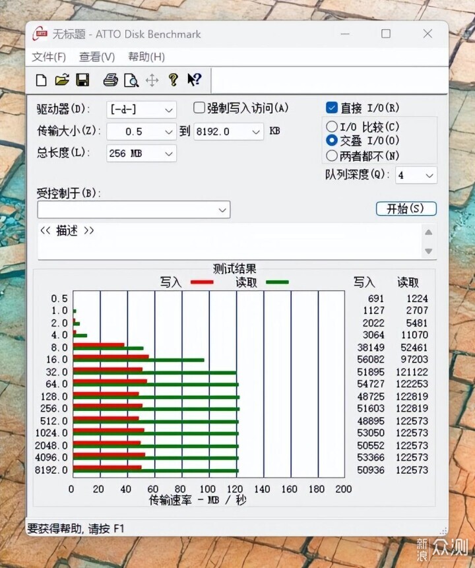The height and width of the screenshot is (568, 475).
Task: Open the 帮助(H) menu
Action: tap(146, 57)
